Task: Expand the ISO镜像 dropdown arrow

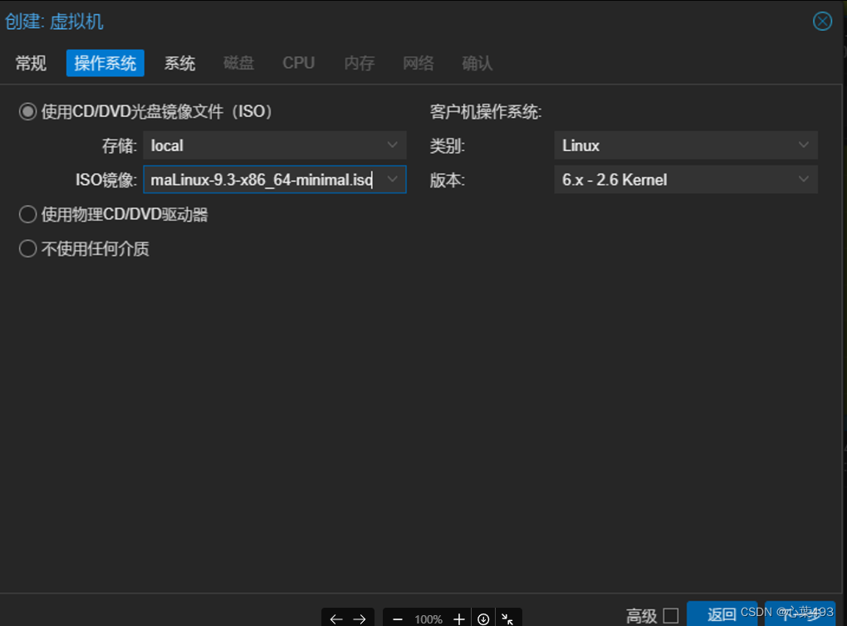Action: coord(393,179)
